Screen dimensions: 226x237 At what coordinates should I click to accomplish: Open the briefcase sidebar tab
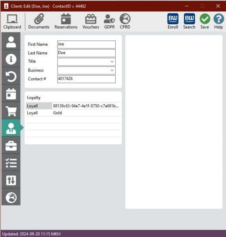click(x=11, y=146)
